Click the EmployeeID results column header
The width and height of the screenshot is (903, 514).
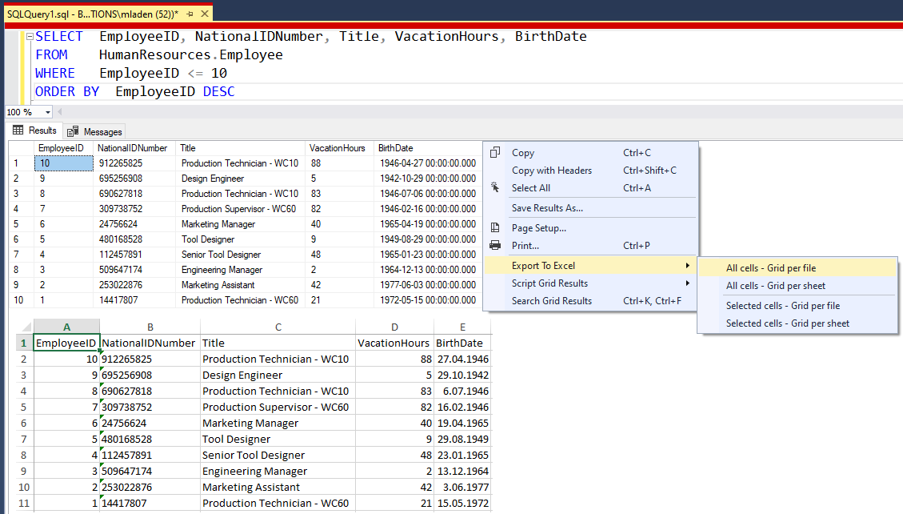click(63, 148)
